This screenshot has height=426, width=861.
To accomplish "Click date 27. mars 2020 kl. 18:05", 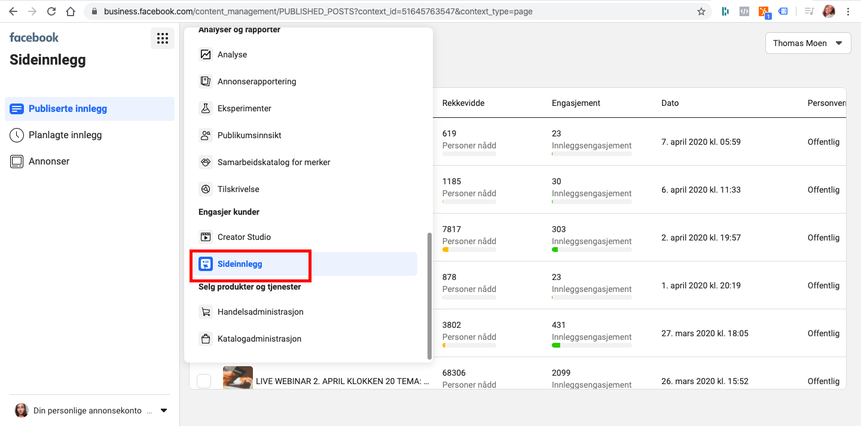I will click(x=705, y=333).
